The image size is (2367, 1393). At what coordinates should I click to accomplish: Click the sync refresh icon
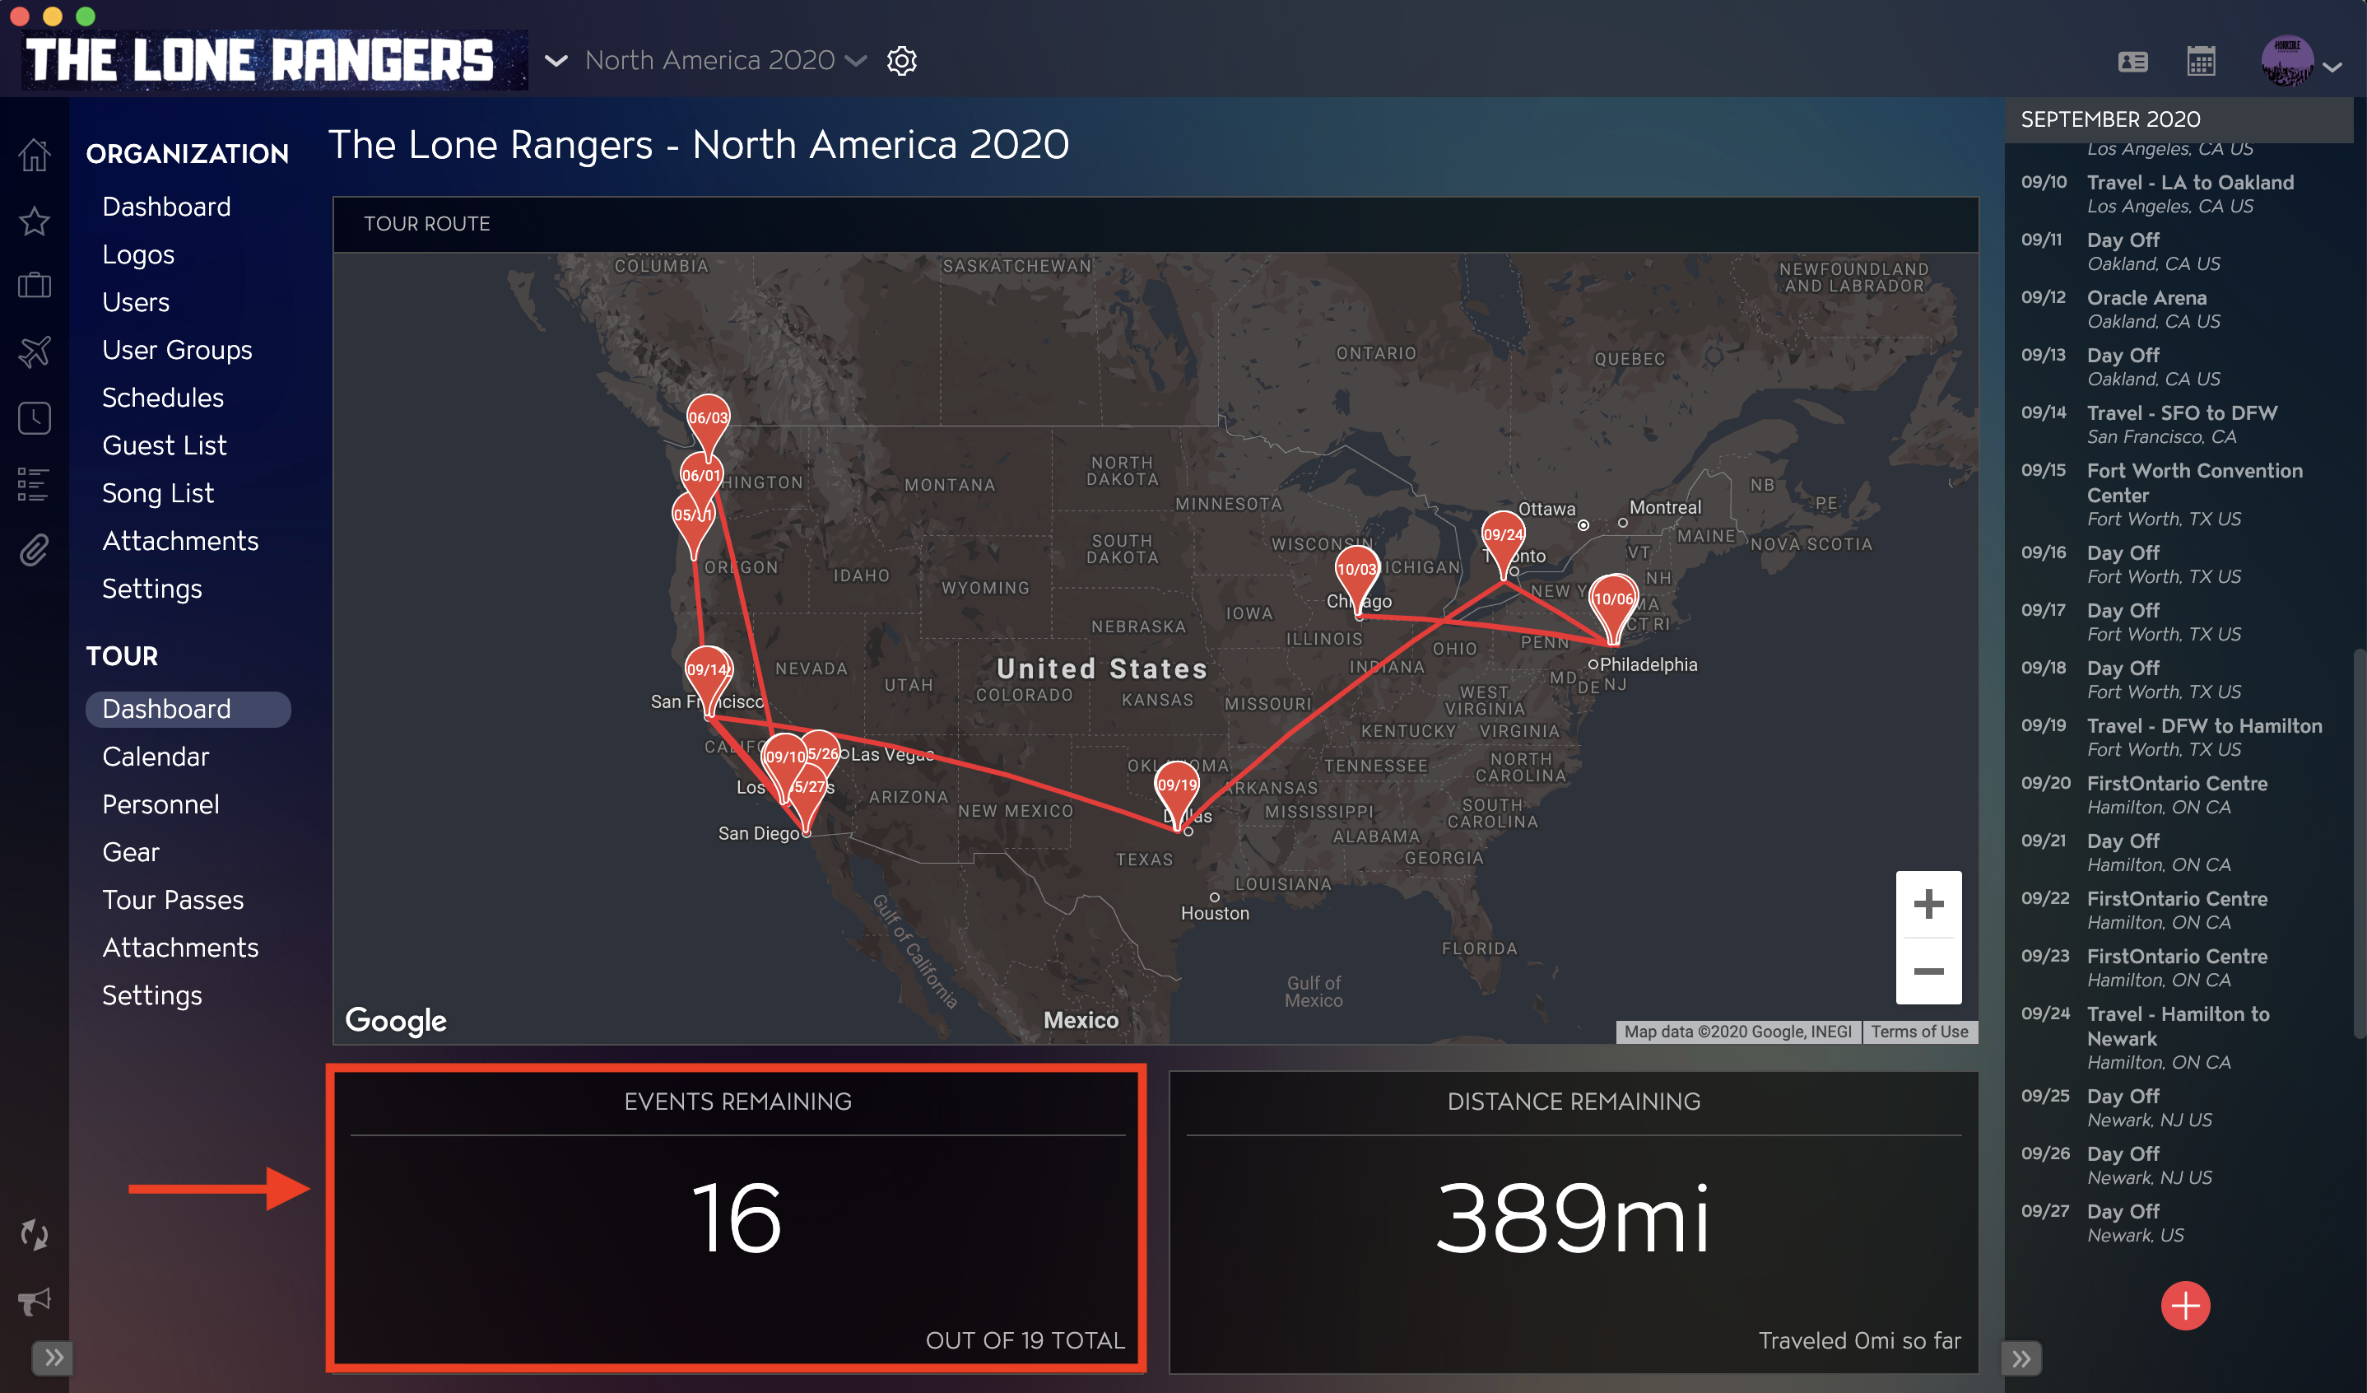coord(35,1234)
